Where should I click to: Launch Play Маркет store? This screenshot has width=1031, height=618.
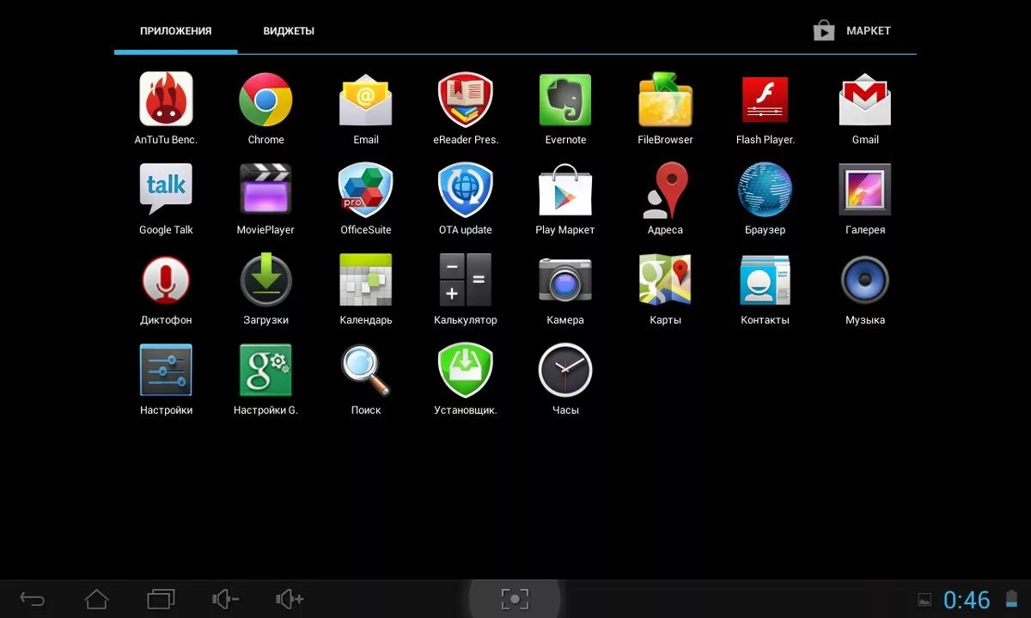click(565, 190)
